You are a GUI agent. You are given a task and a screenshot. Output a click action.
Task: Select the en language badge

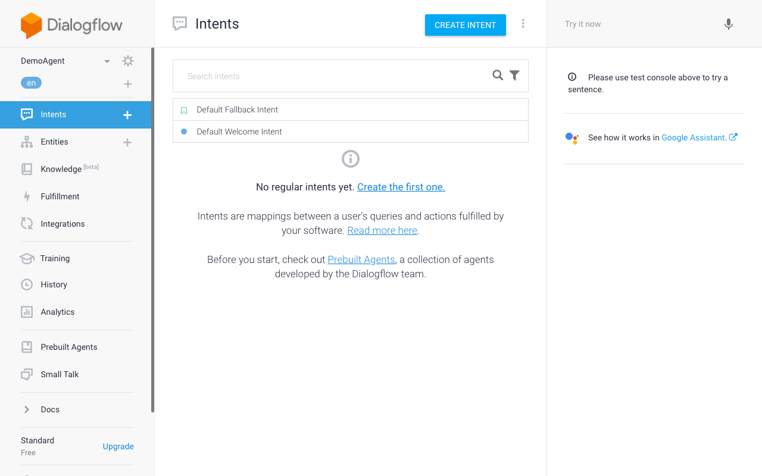tap(31, 83)
